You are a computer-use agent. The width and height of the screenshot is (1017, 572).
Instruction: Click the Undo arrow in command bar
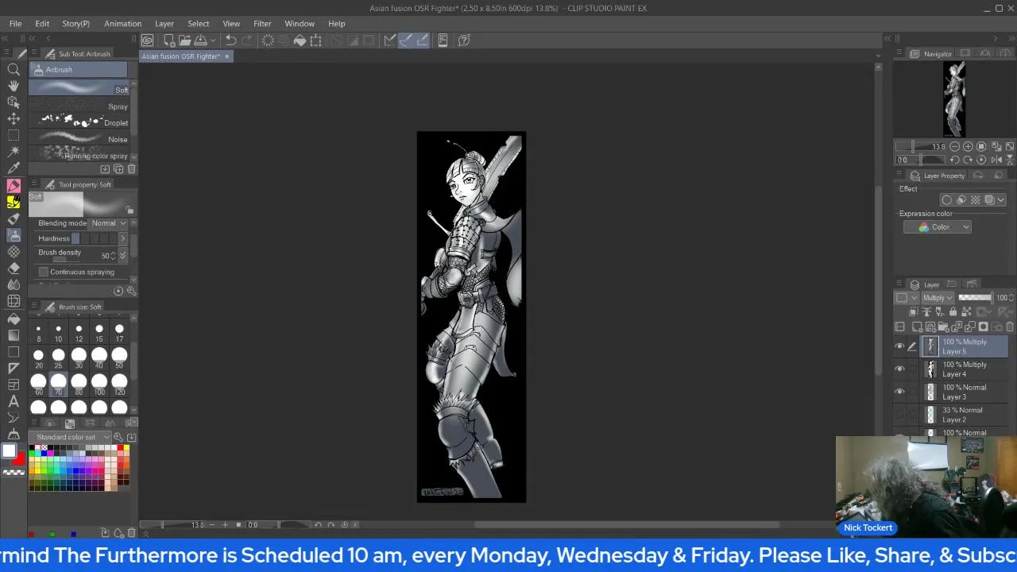(230, 41)
